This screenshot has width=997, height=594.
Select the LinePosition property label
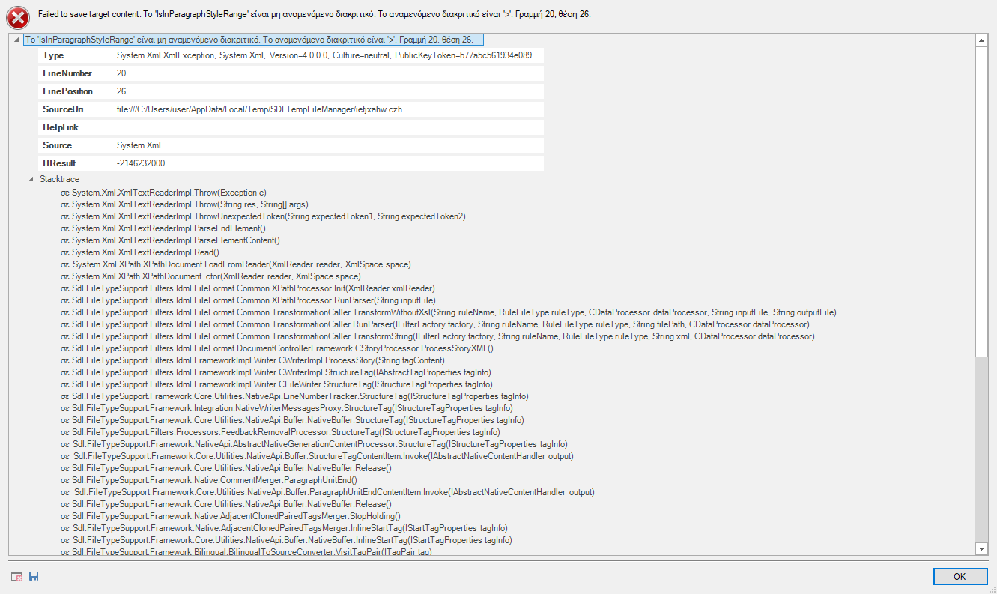point(67,91)
